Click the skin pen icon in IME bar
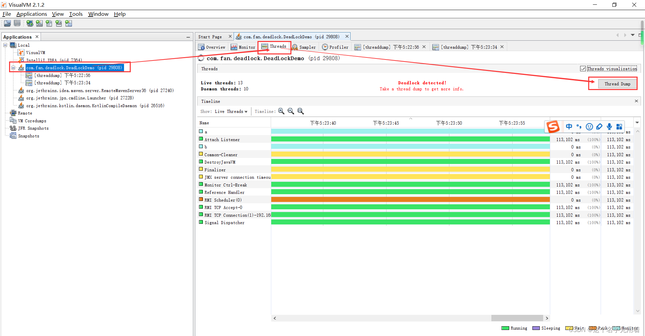The width and height of the screenshot is (645, 336). pyautogui.click(x=599, y=127)
